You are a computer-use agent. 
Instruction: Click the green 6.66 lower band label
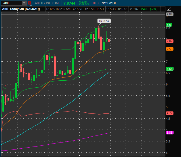pyautogui.click(x=170, y=69)
